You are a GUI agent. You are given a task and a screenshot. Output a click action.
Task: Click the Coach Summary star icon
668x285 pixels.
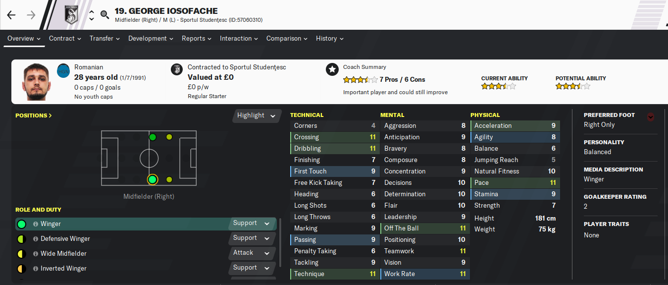click(x=332, y=69)
